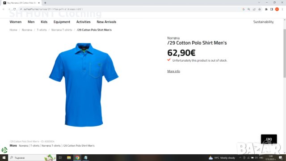Open Task View on the taskbar
Viewport: 286px width, 161px height.
(60, 158)
